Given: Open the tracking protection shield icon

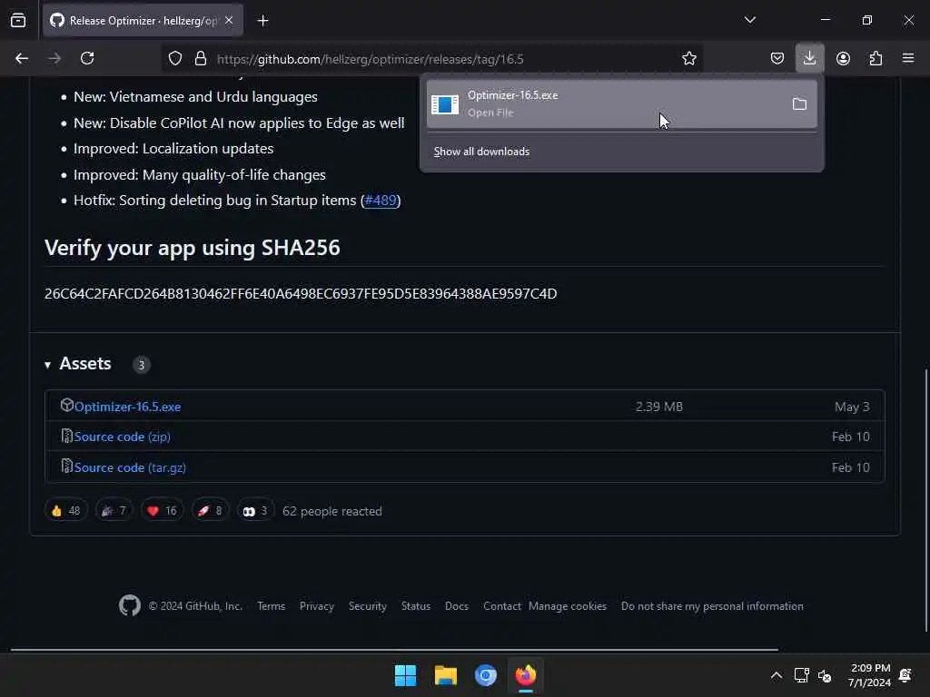Looking at the screenshot, I should pyautogui.click(x=175, y=59).
